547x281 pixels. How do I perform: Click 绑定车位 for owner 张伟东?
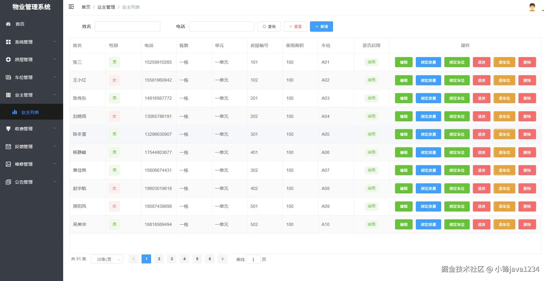pyautogui.click(x=457, y=98)
